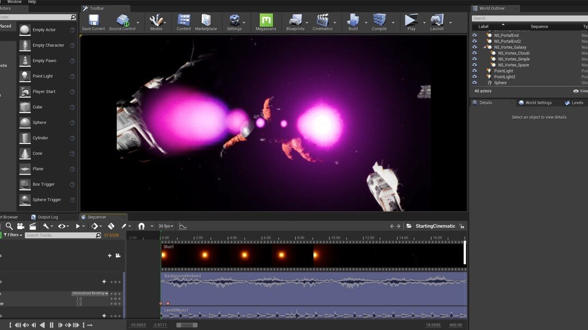Viewport: 588px width, 330px height.
Task: Open the 30 fps frame rate dropdown
Action: click(x=166, y=226)
